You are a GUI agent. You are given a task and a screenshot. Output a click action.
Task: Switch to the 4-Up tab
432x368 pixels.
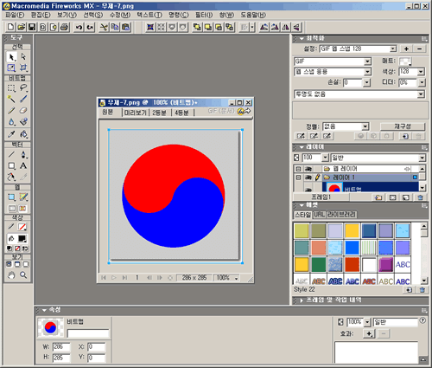181,113
